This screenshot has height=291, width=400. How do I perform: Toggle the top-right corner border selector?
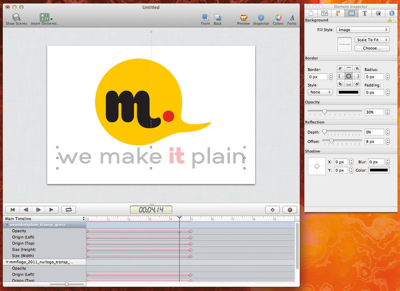point(356,69)
